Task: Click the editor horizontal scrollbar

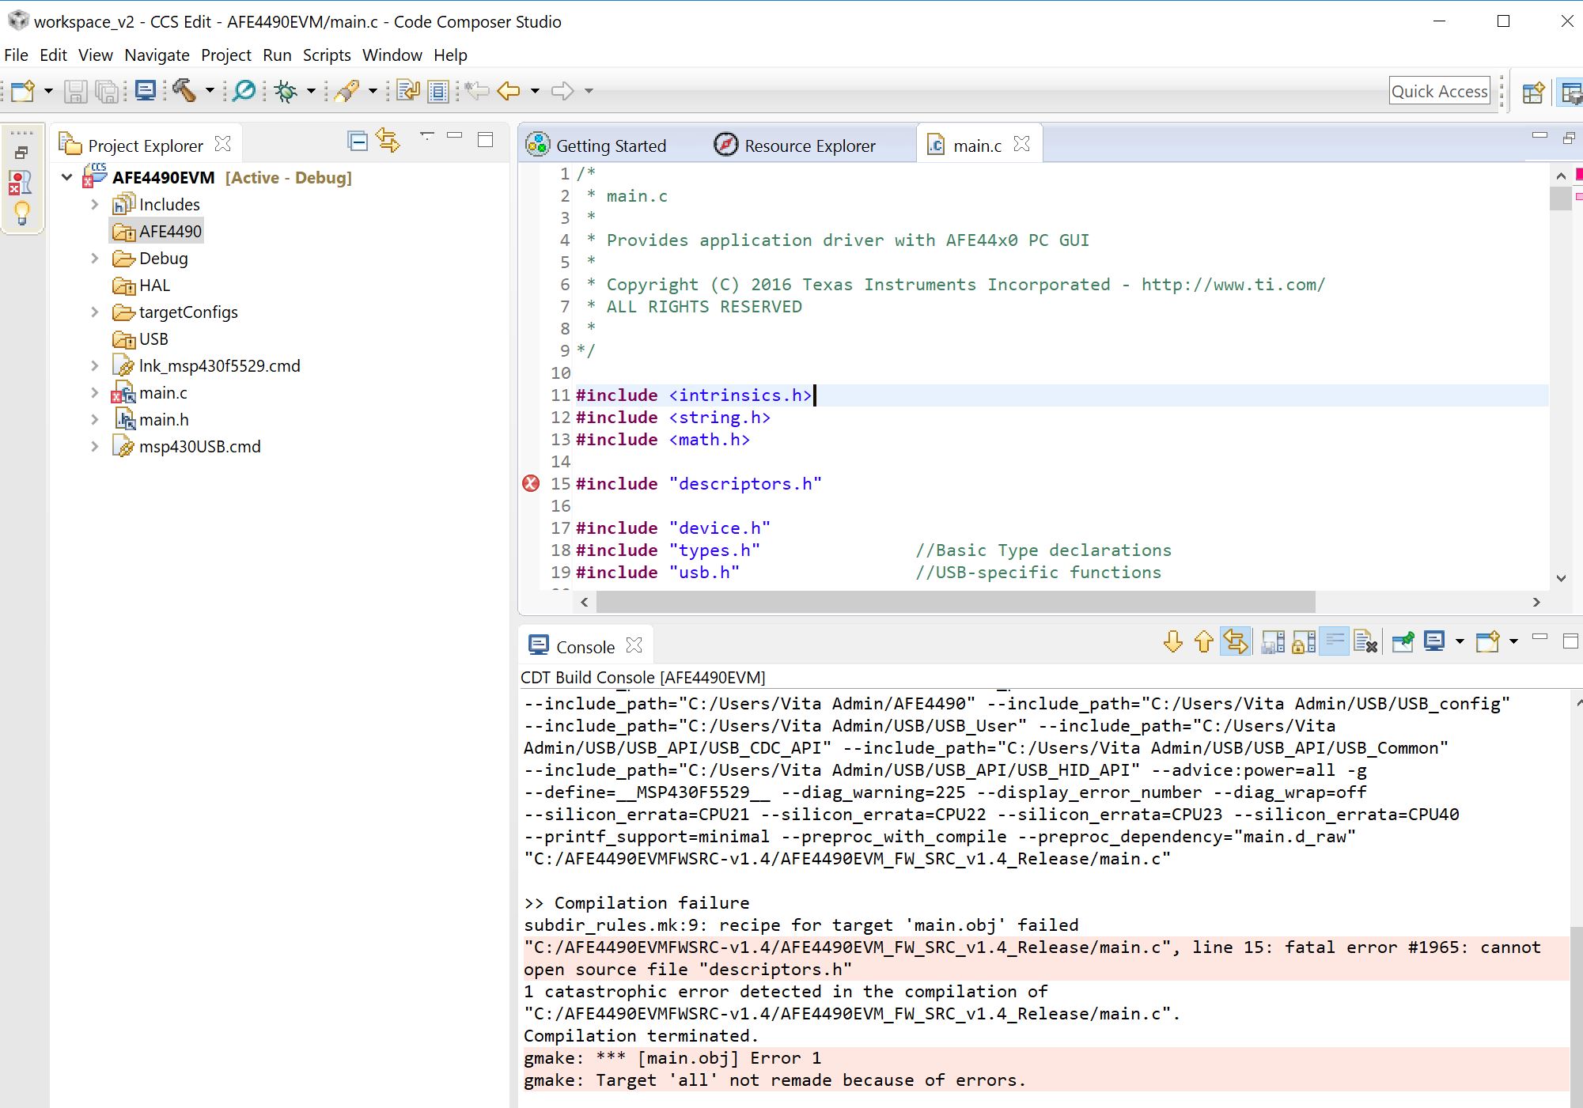Action: click(956, 602)
